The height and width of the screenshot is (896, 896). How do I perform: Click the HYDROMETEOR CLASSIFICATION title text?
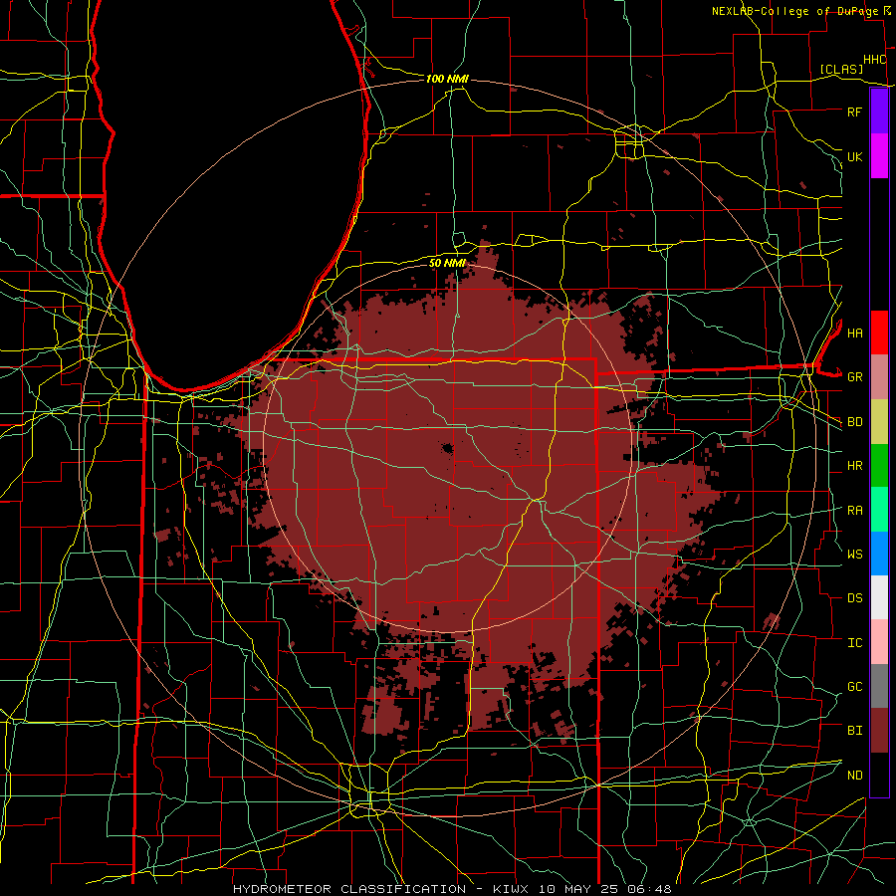pyautogui.click(x=349, y=889)
